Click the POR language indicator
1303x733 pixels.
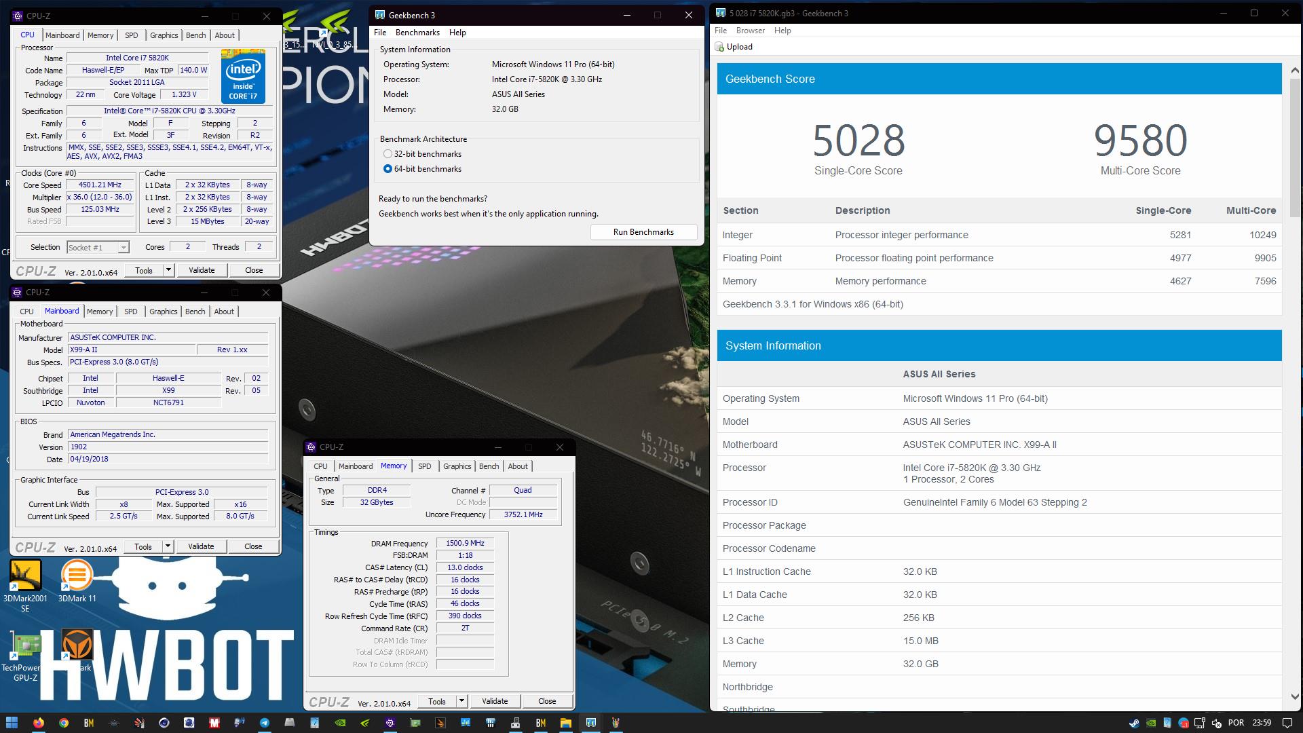click(x=1236, y=723)
